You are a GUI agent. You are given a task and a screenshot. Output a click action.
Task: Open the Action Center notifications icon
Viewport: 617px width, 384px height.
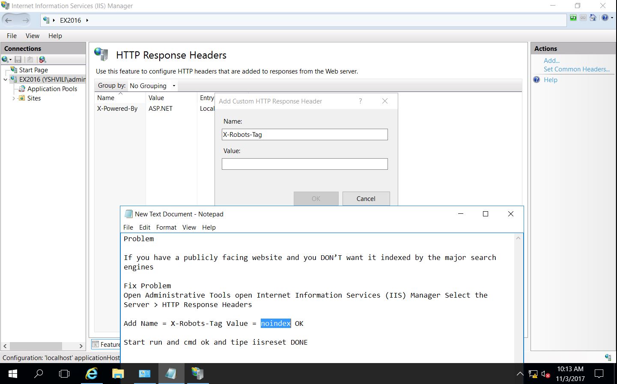599,374
